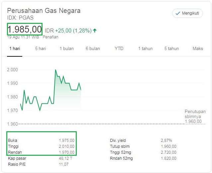Toggle the Mengikuti follow button
The height and width of the screenshot is (173, 212).
point(187,13)
